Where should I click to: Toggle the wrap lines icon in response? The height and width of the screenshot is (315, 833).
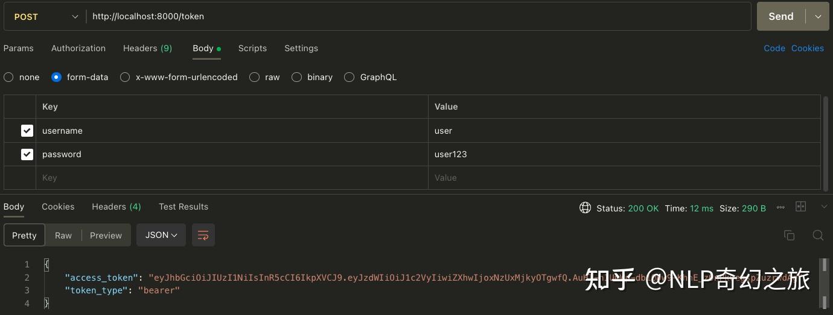(x=203, y=235)
